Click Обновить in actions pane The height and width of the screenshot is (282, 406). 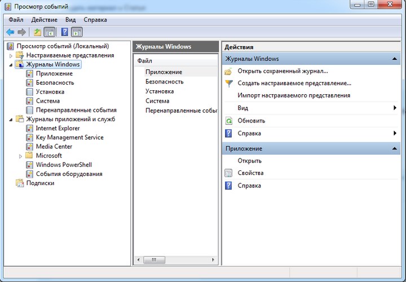(251, 121)
